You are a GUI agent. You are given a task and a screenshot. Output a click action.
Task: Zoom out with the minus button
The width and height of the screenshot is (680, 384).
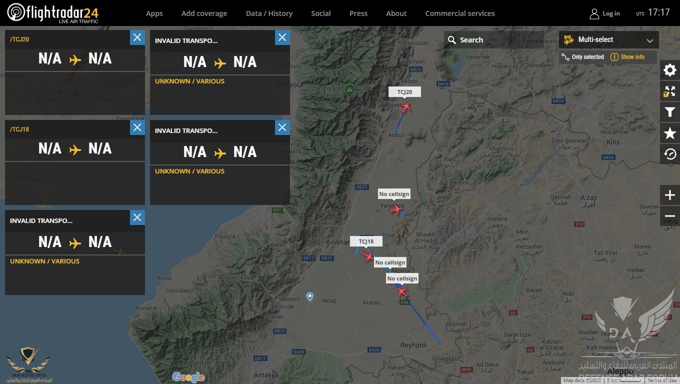[670, 216]
